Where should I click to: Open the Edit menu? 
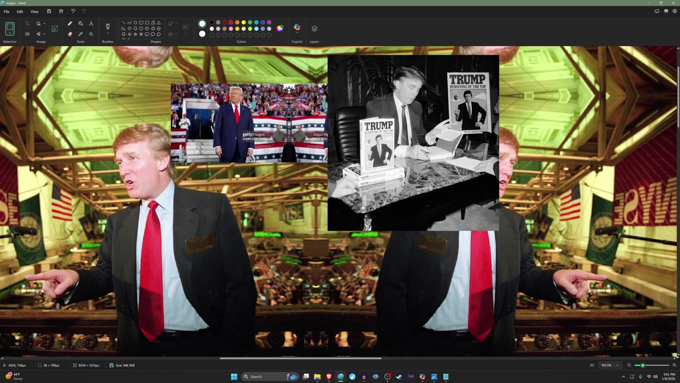(20, 11)
